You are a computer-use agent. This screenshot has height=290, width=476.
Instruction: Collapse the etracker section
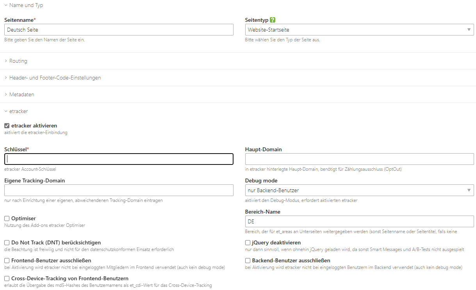pos(18,111)
